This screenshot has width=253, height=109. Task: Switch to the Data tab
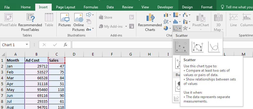(110, 7)
